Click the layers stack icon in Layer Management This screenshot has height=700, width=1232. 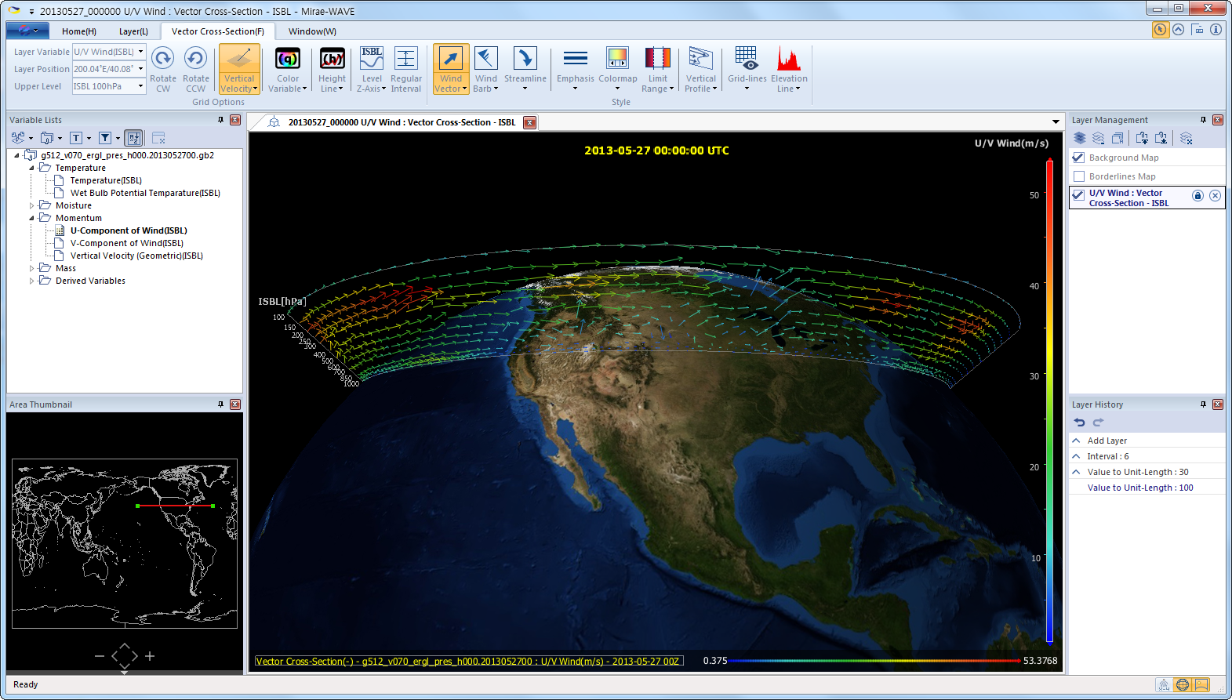coord(1080,138)
